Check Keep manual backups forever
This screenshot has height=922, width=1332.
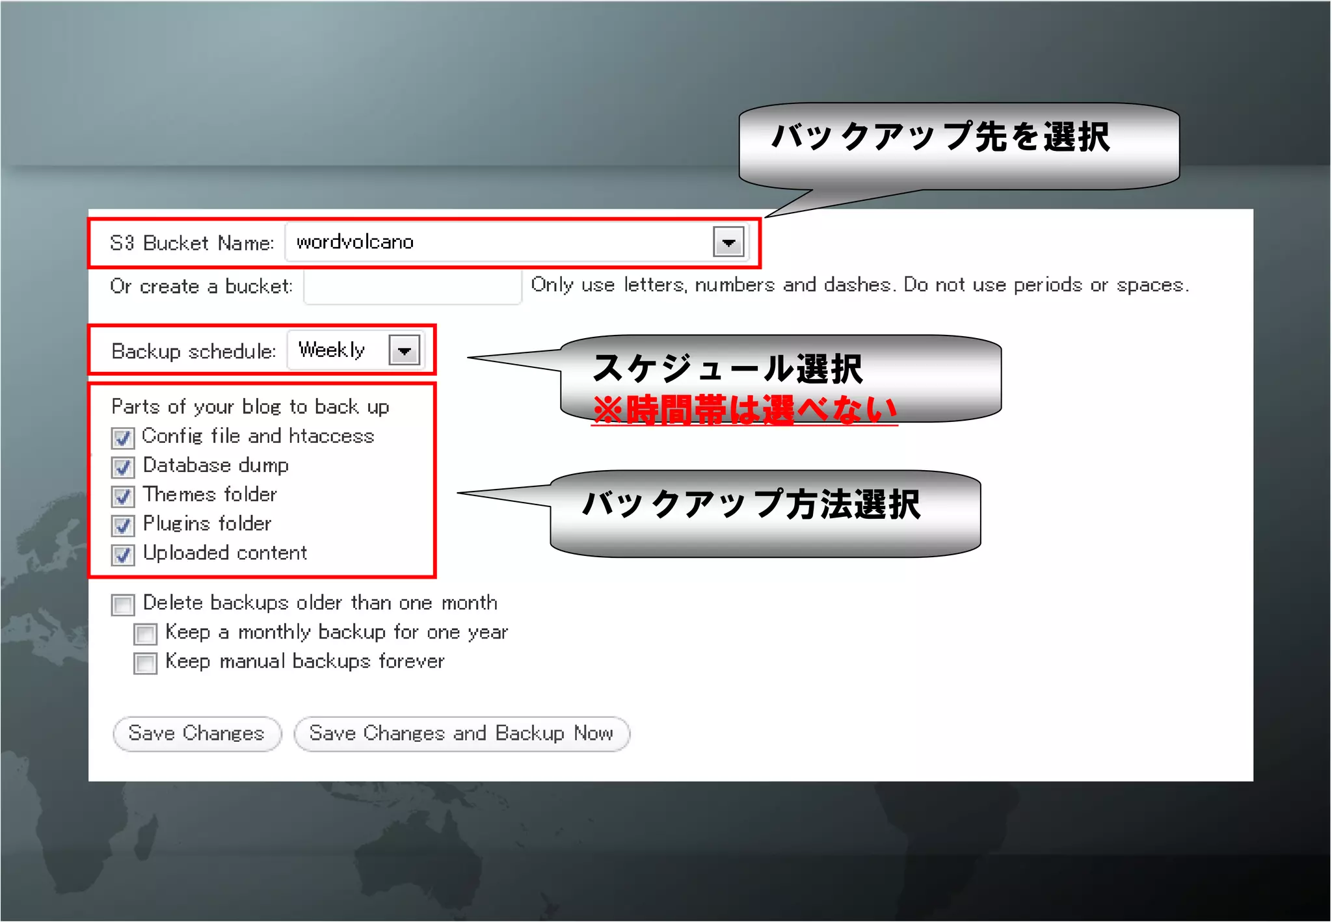point(145,663)
